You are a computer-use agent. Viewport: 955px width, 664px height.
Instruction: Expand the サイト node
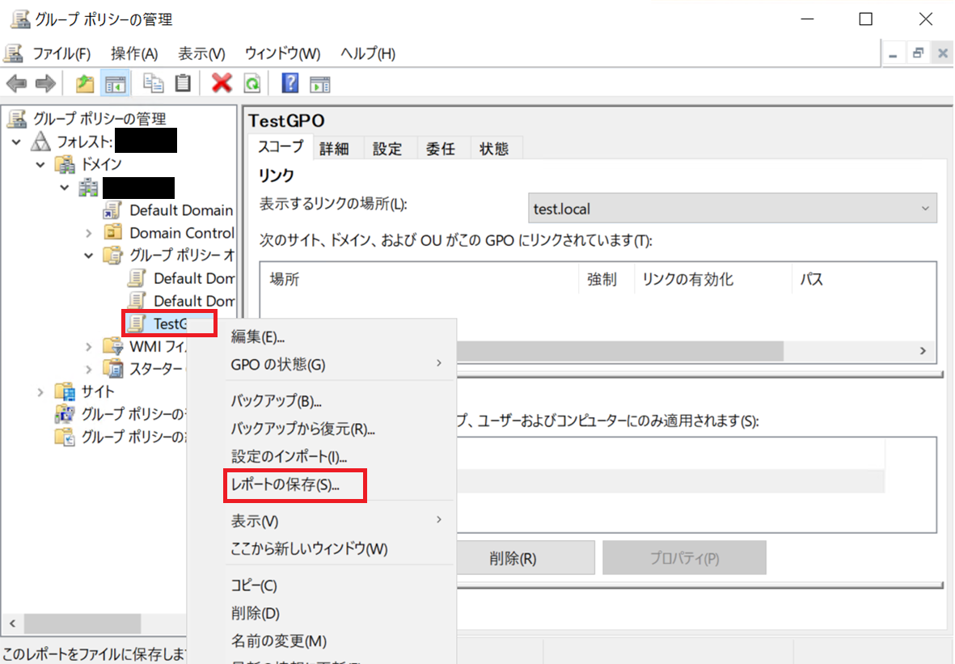point(40,391)
